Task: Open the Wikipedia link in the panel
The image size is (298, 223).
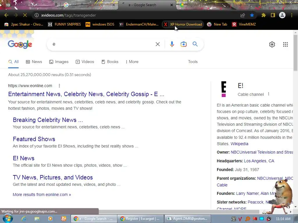Action: pyautogui.click(x=240, y=144)
